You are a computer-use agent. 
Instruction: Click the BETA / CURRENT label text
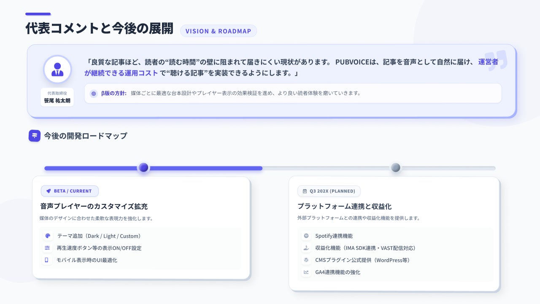[73, 191]
